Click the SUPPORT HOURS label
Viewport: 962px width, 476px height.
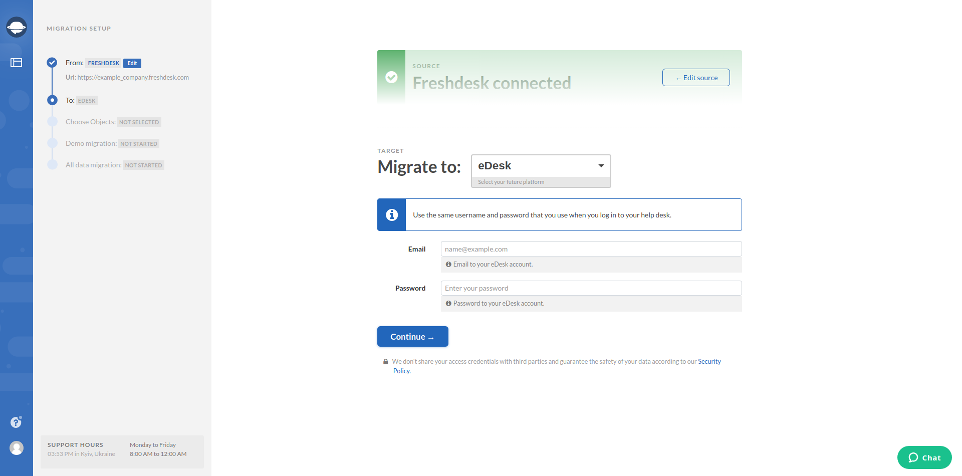75,445
